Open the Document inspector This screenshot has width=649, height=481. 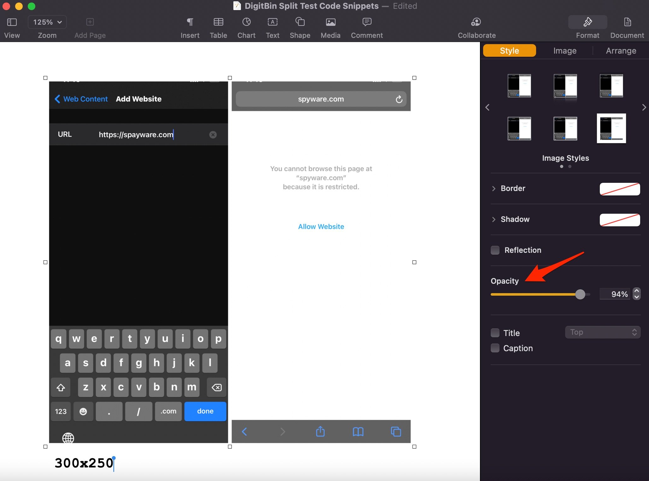627,22
